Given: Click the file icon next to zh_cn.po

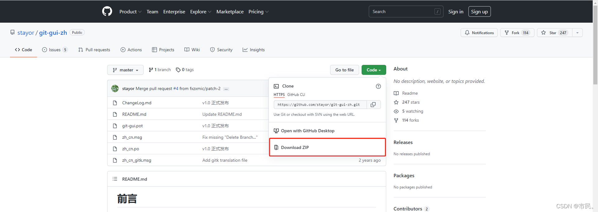Looking at the screenshot, I should coord(115,149).
